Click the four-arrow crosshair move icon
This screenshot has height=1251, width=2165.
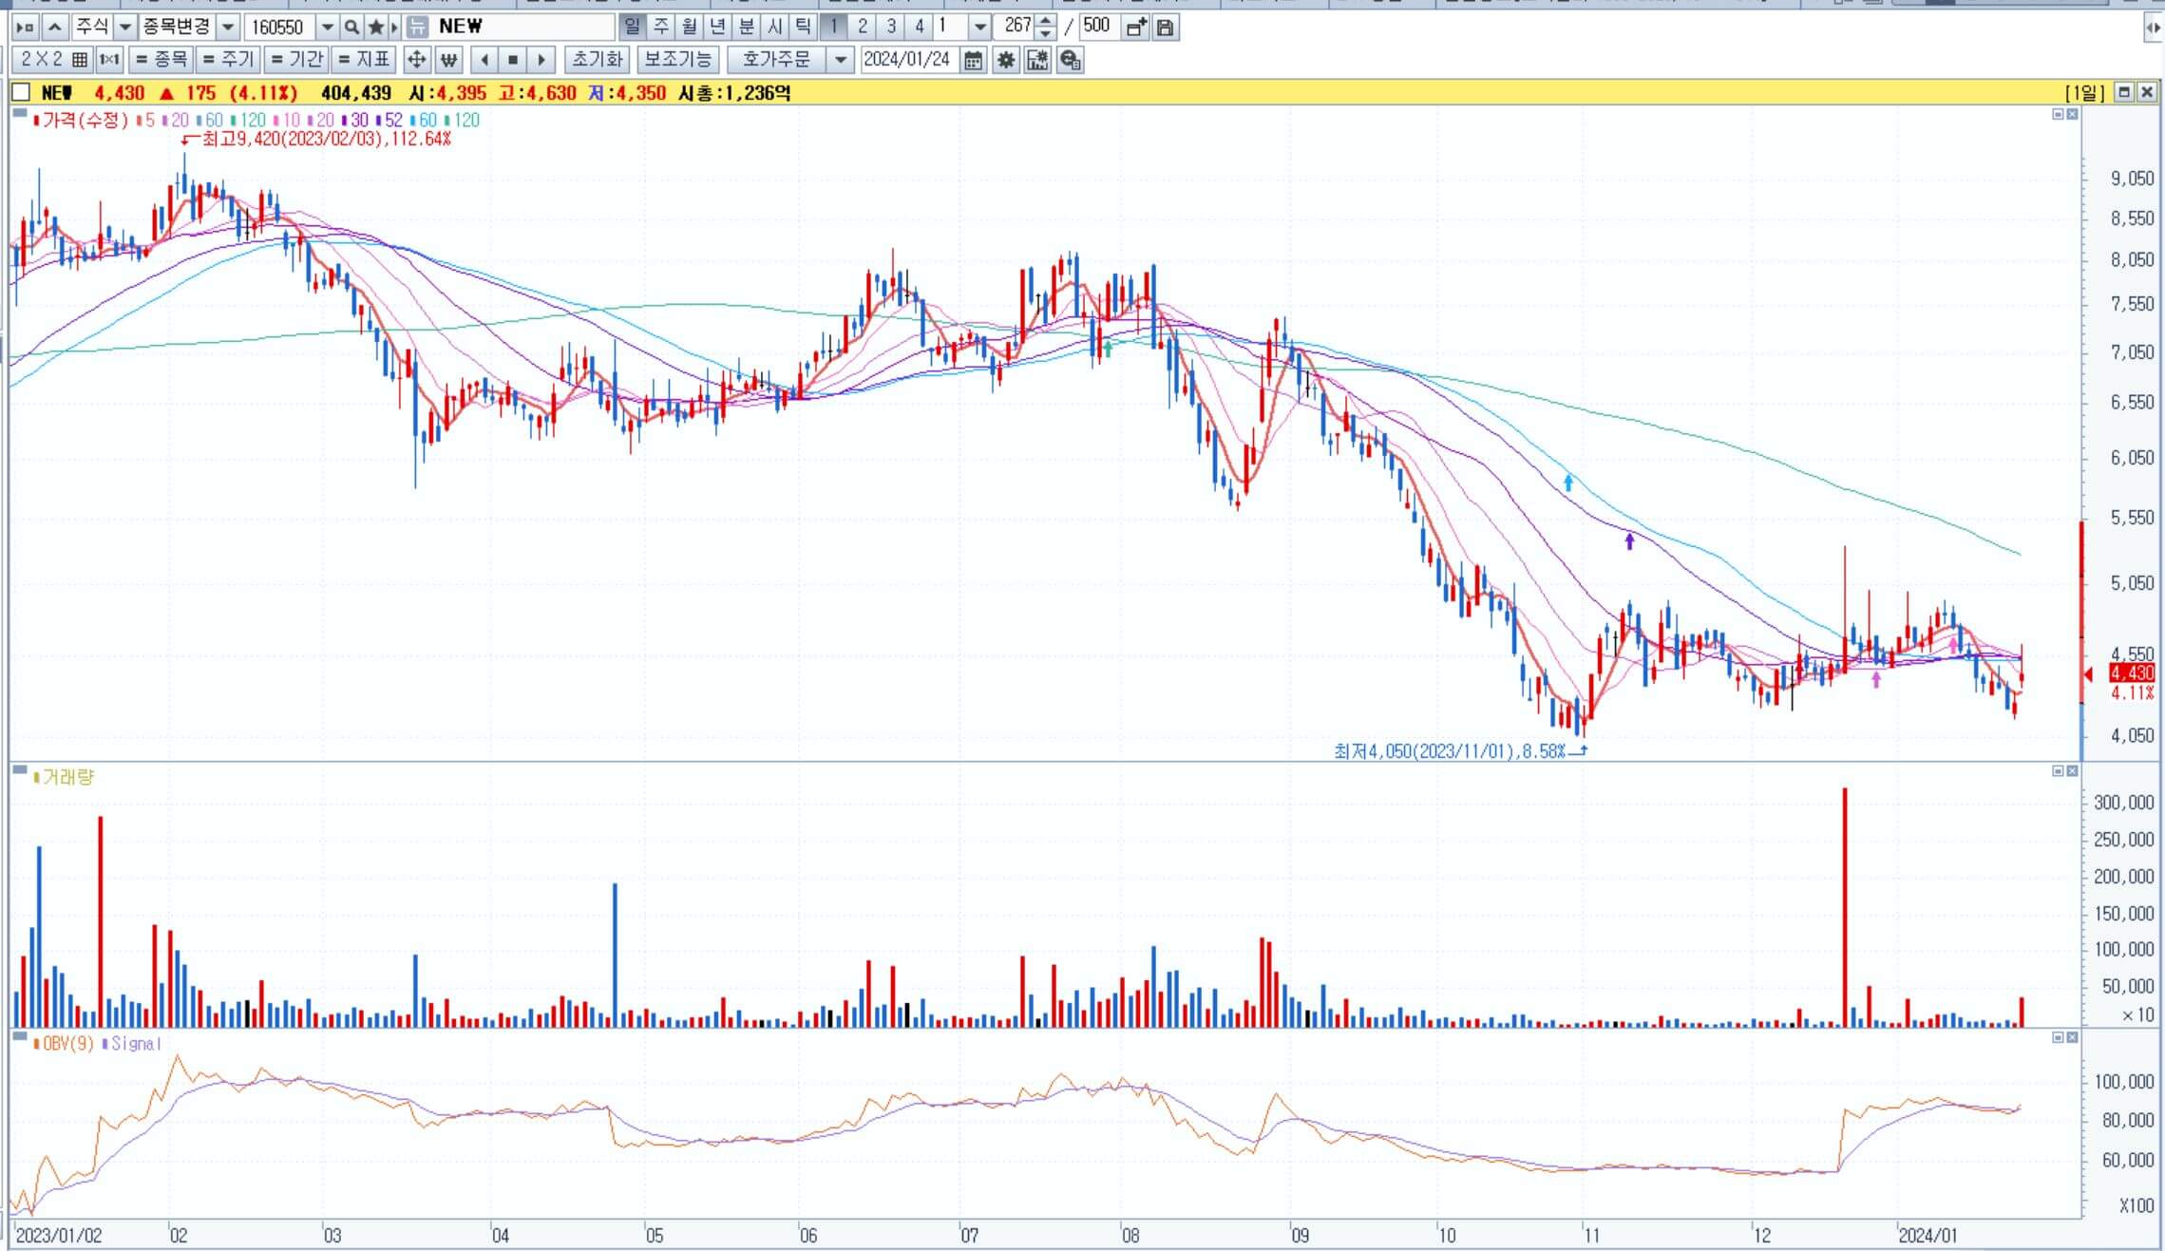(416, 60)
